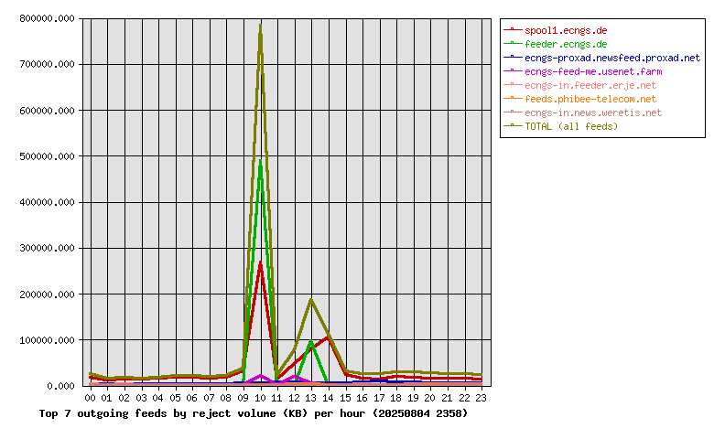The height and width of the screenshot is (439, 714).
Task: Click the orange marker beside feeds.phibee-telecom.net
Action: pyautogui.click(x=513, y=98)
